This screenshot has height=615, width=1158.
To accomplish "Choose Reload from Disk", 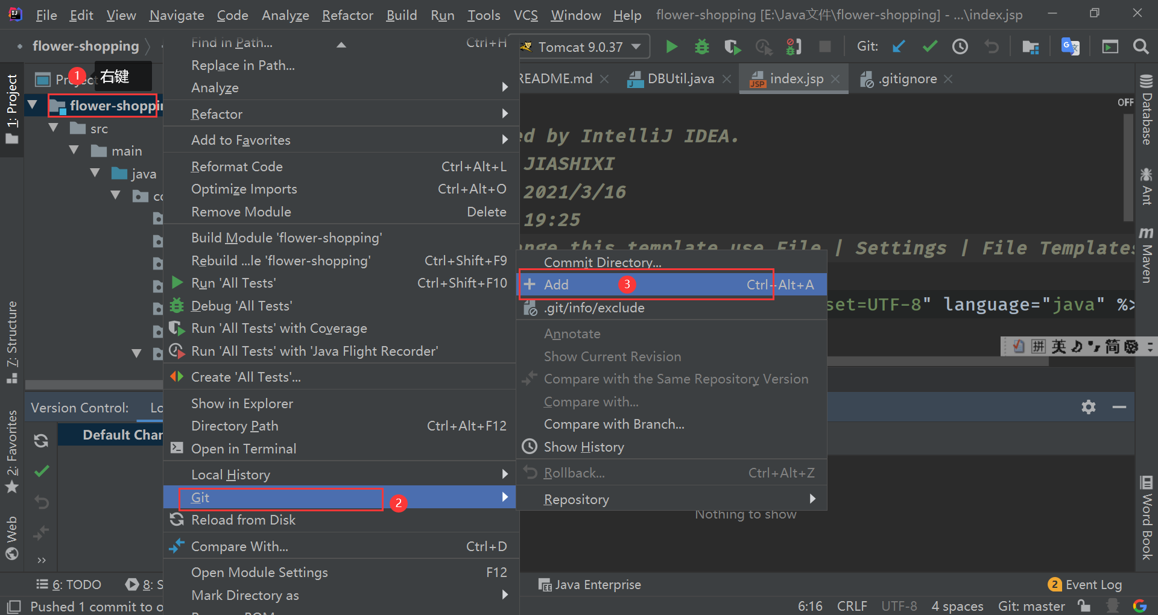I will click(341, 520).
